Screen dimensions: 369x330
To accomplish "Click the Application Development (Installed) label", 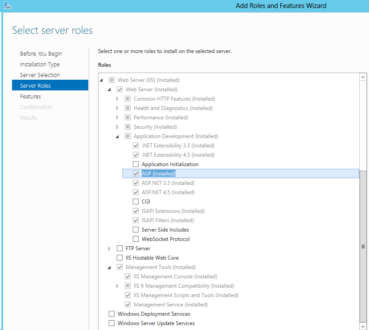I will point(176,136).
